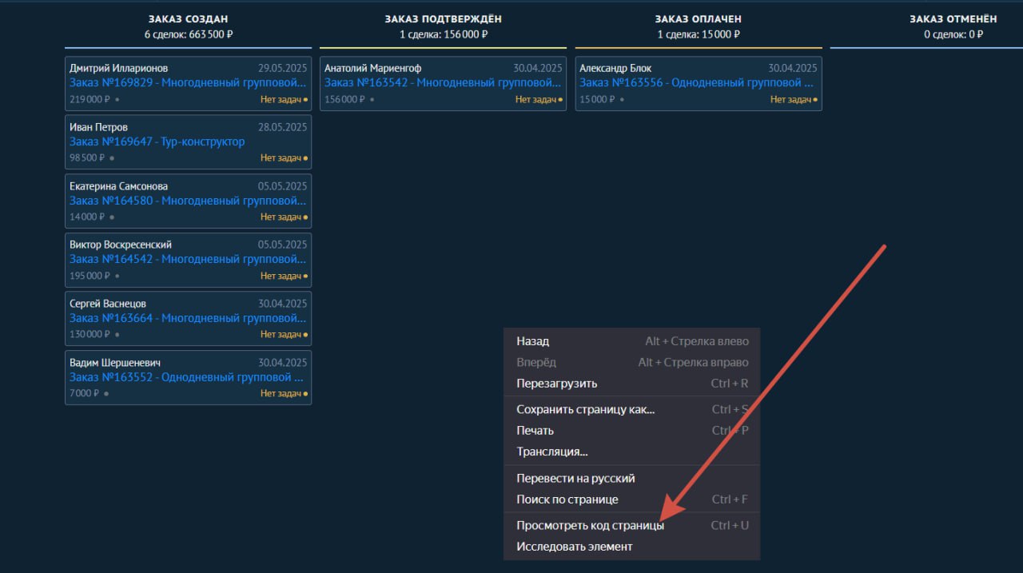The image size is (1023, 573).
Task: Click the 'Заказ отменён' column header
Action: point(953,19)
